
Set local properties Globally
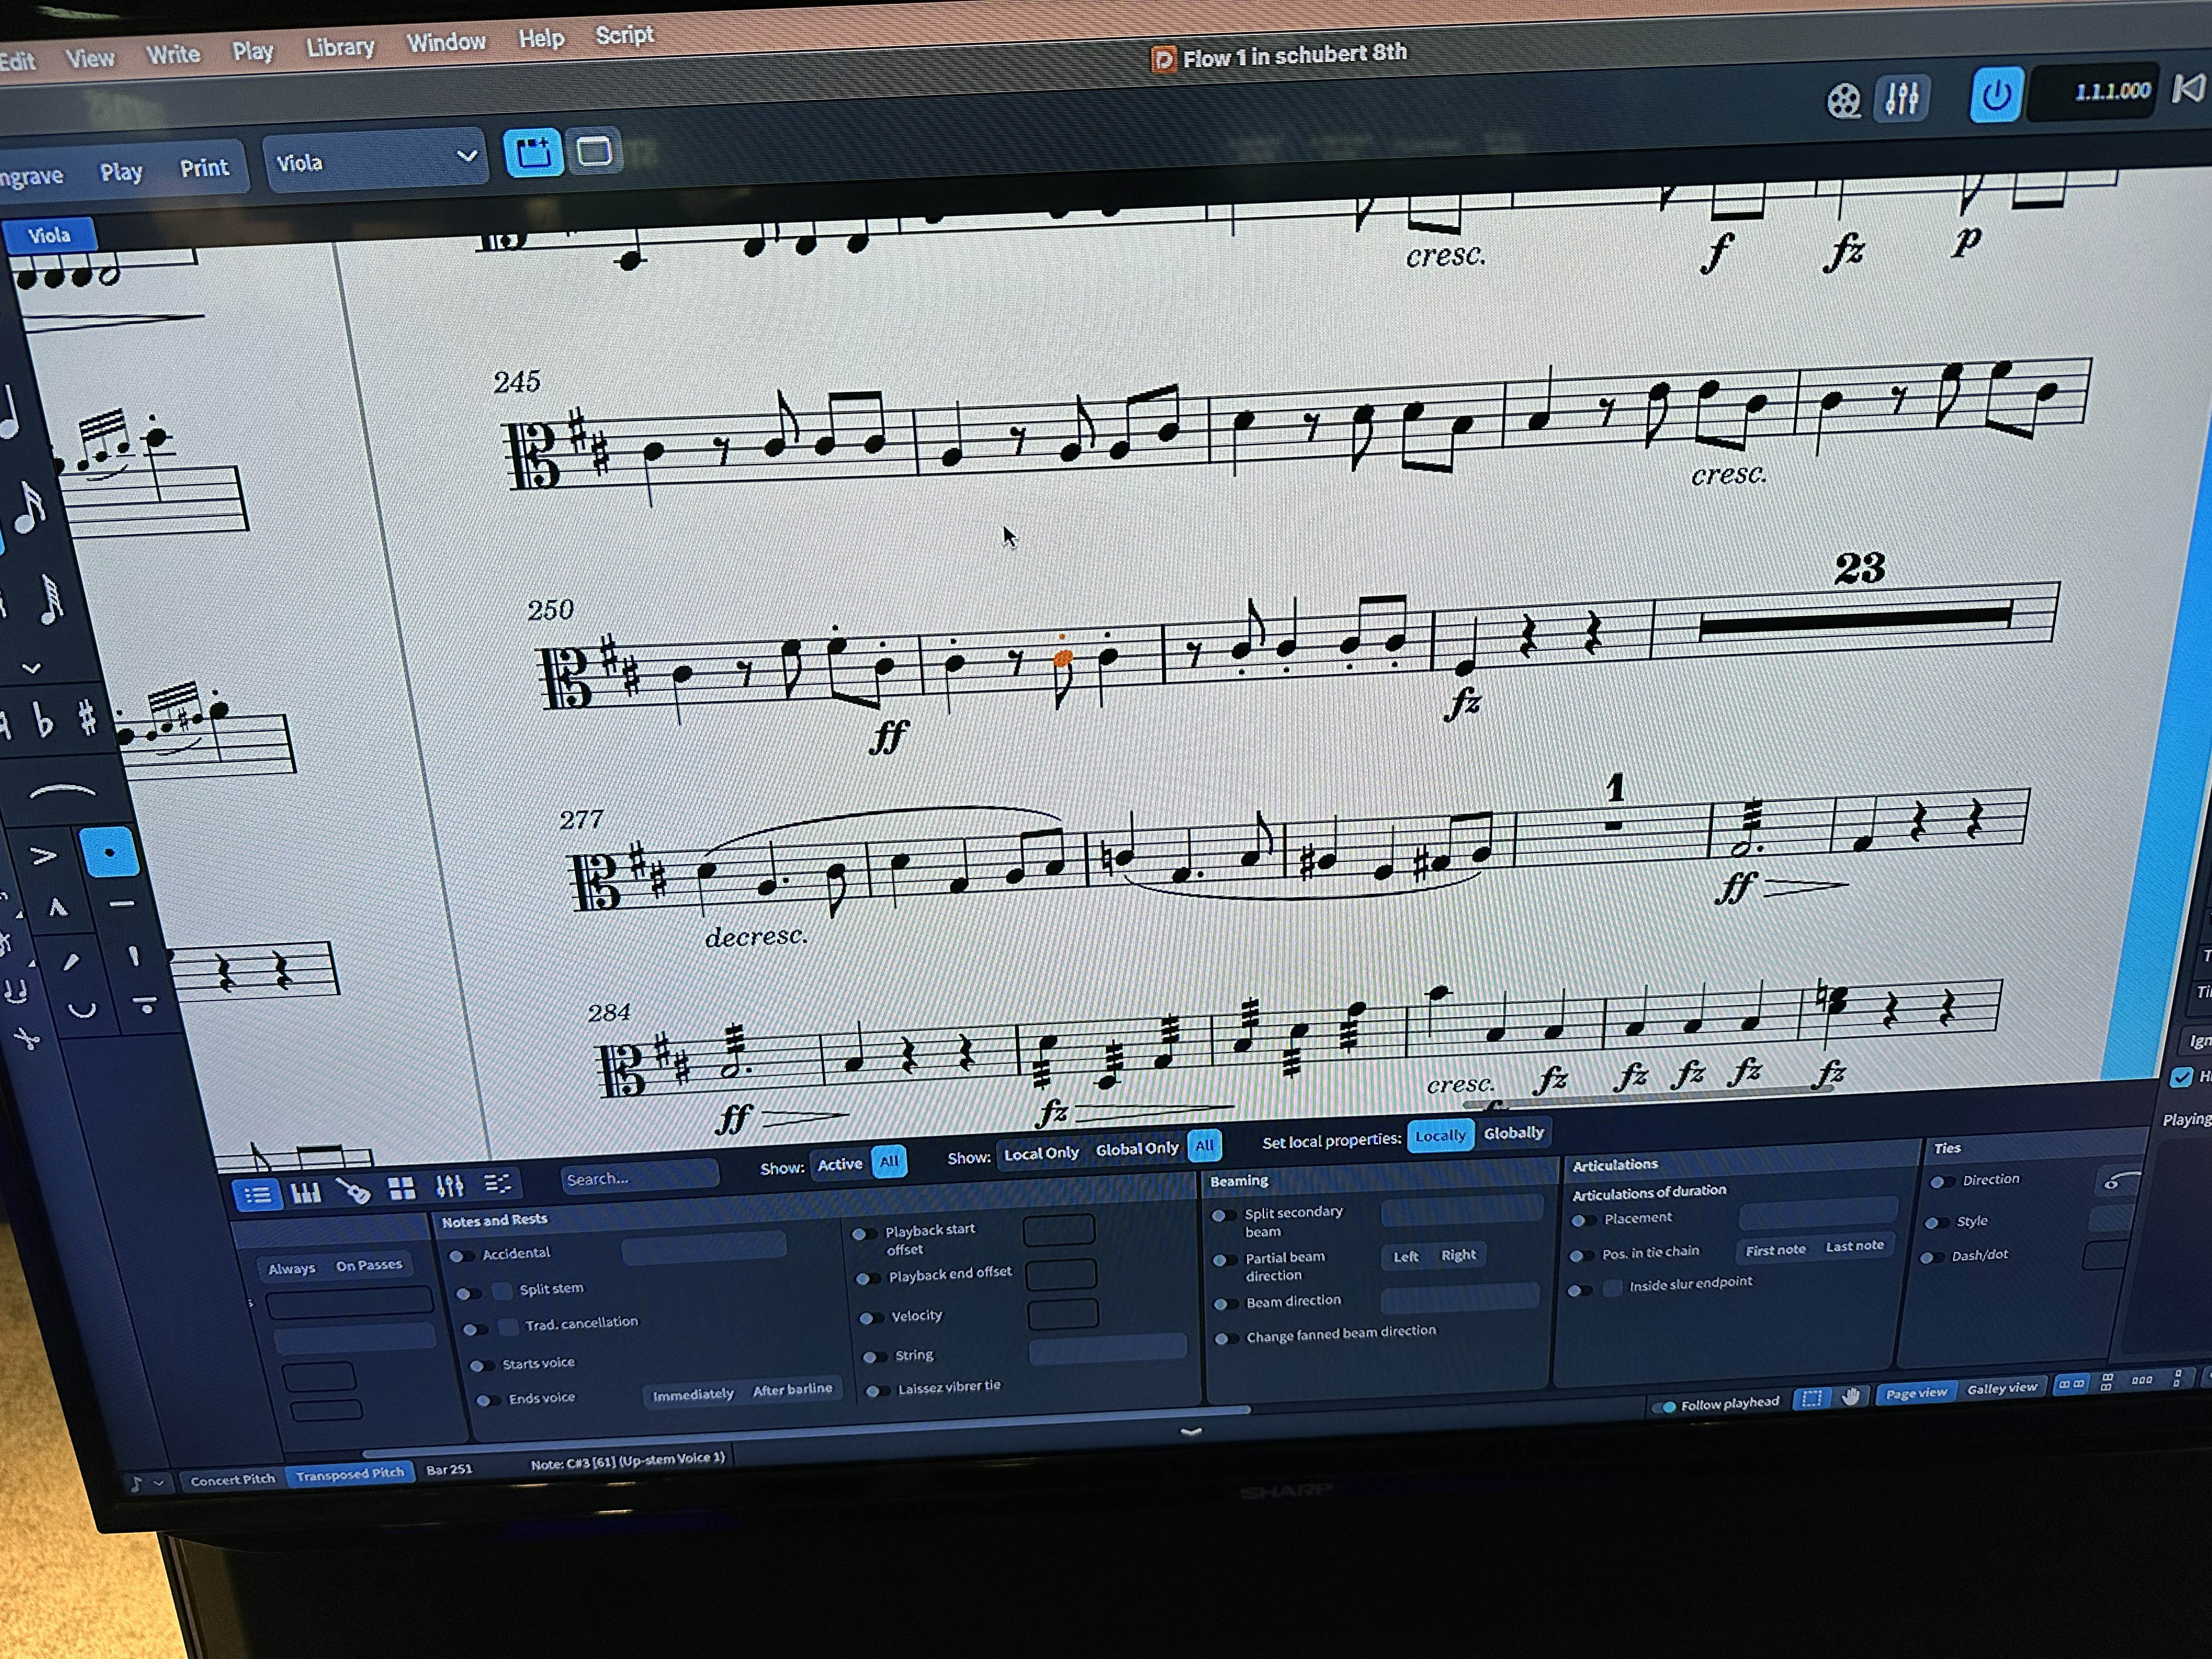(x=1513, y=1133)
